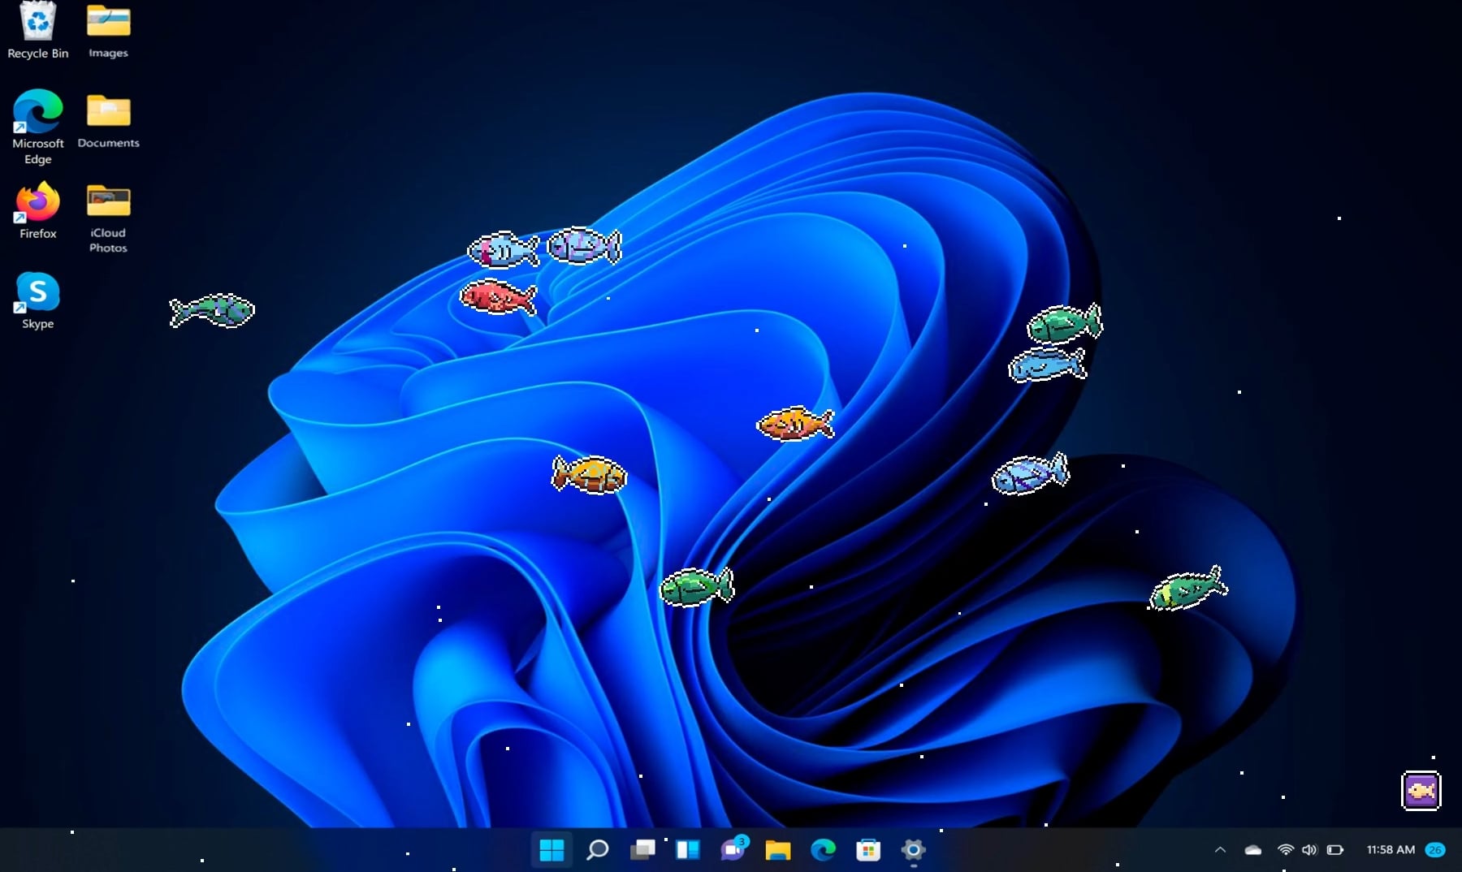Click the red fish swimming on the desktop
1462x872 pixels.
[x=497, y=297]
